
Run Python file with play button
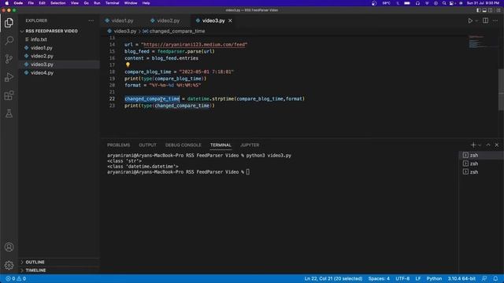470,20
